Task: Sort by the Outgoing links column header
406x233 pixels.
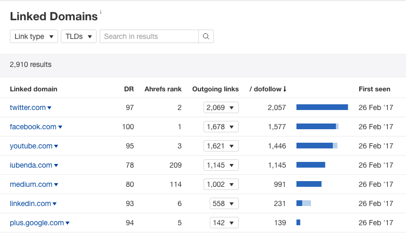Action: 215,89
